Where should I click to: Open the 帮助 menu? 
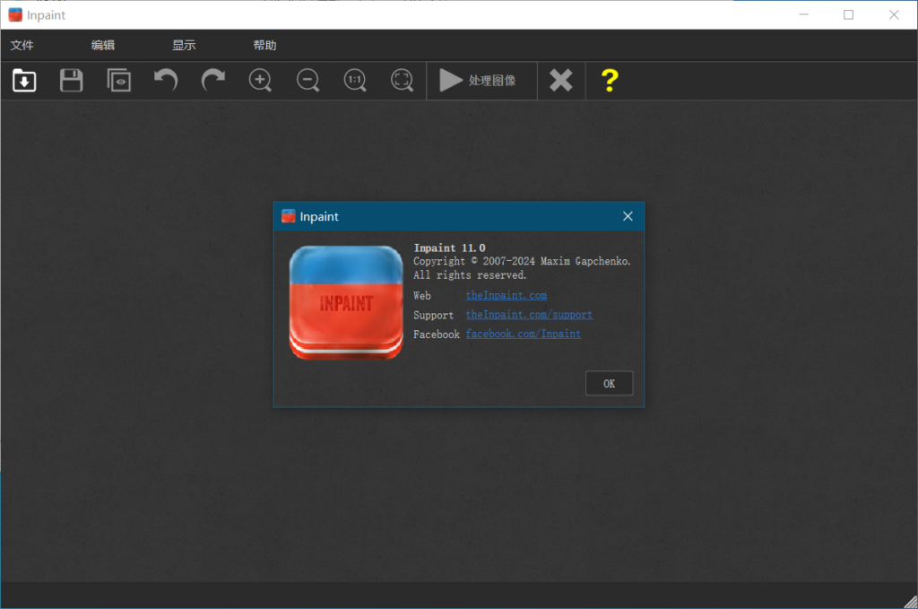264,45
